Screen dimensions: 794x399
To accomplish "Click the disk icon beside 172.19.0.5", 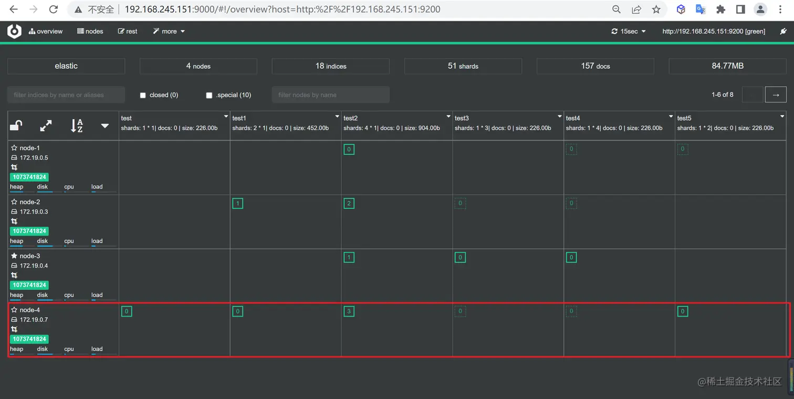I will point(14,158).
